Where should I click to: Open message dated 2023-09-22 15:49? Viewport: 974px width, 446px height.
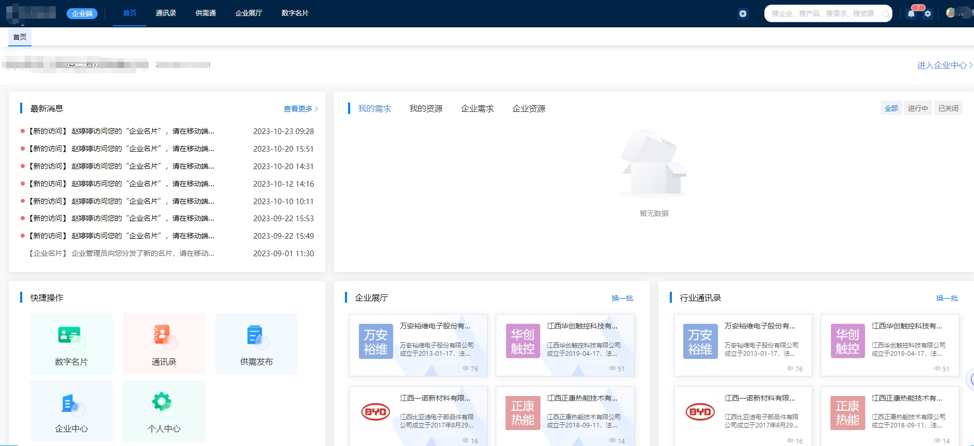click(167, 236)
